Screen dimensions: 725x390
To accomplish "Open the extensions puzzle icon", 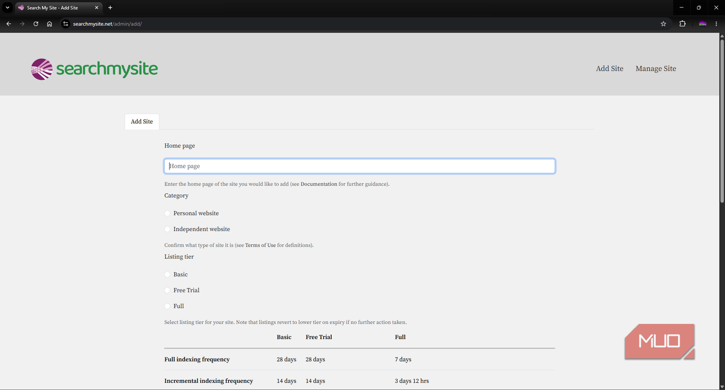I will (682, 24).
